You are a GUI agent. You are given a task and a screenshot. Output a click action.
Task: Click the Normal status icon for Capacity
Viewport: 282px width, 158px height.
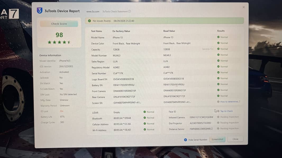coord(218,49)
